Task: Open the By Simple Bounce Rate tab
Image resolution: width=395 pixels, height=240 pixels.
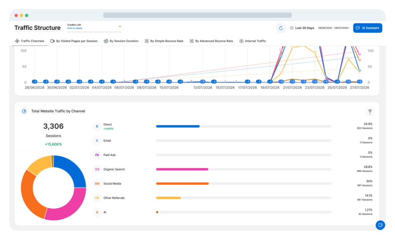Action: point(164,41)
